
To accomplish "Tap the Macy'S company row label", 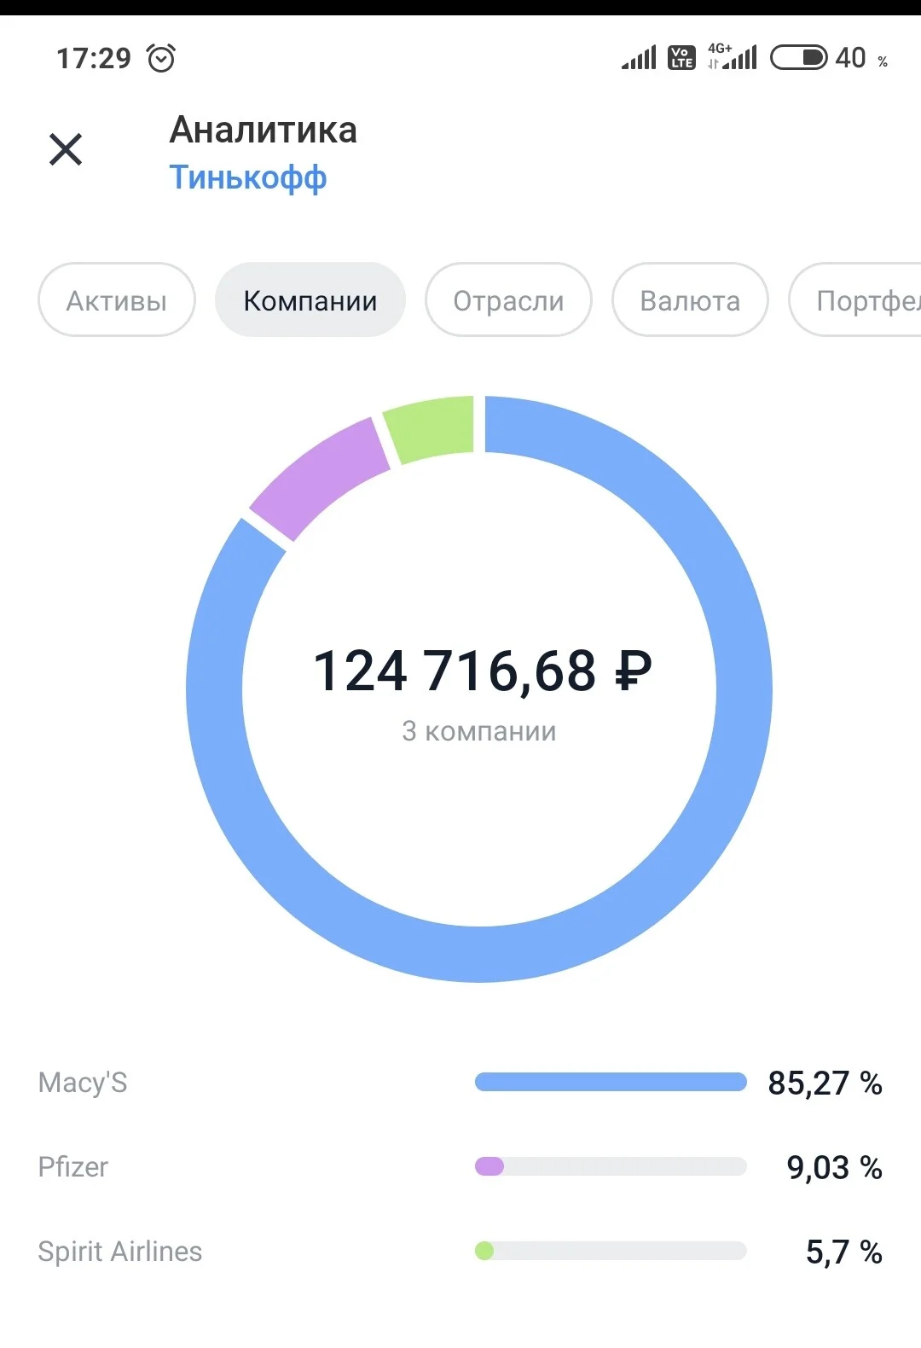I will (x=83, y=1083).
